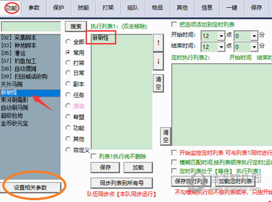Image resolution: width=272 pixels, height=202 pixels.
Task: Select 金币收元宝 script entry
Action: tap(30, 124)
